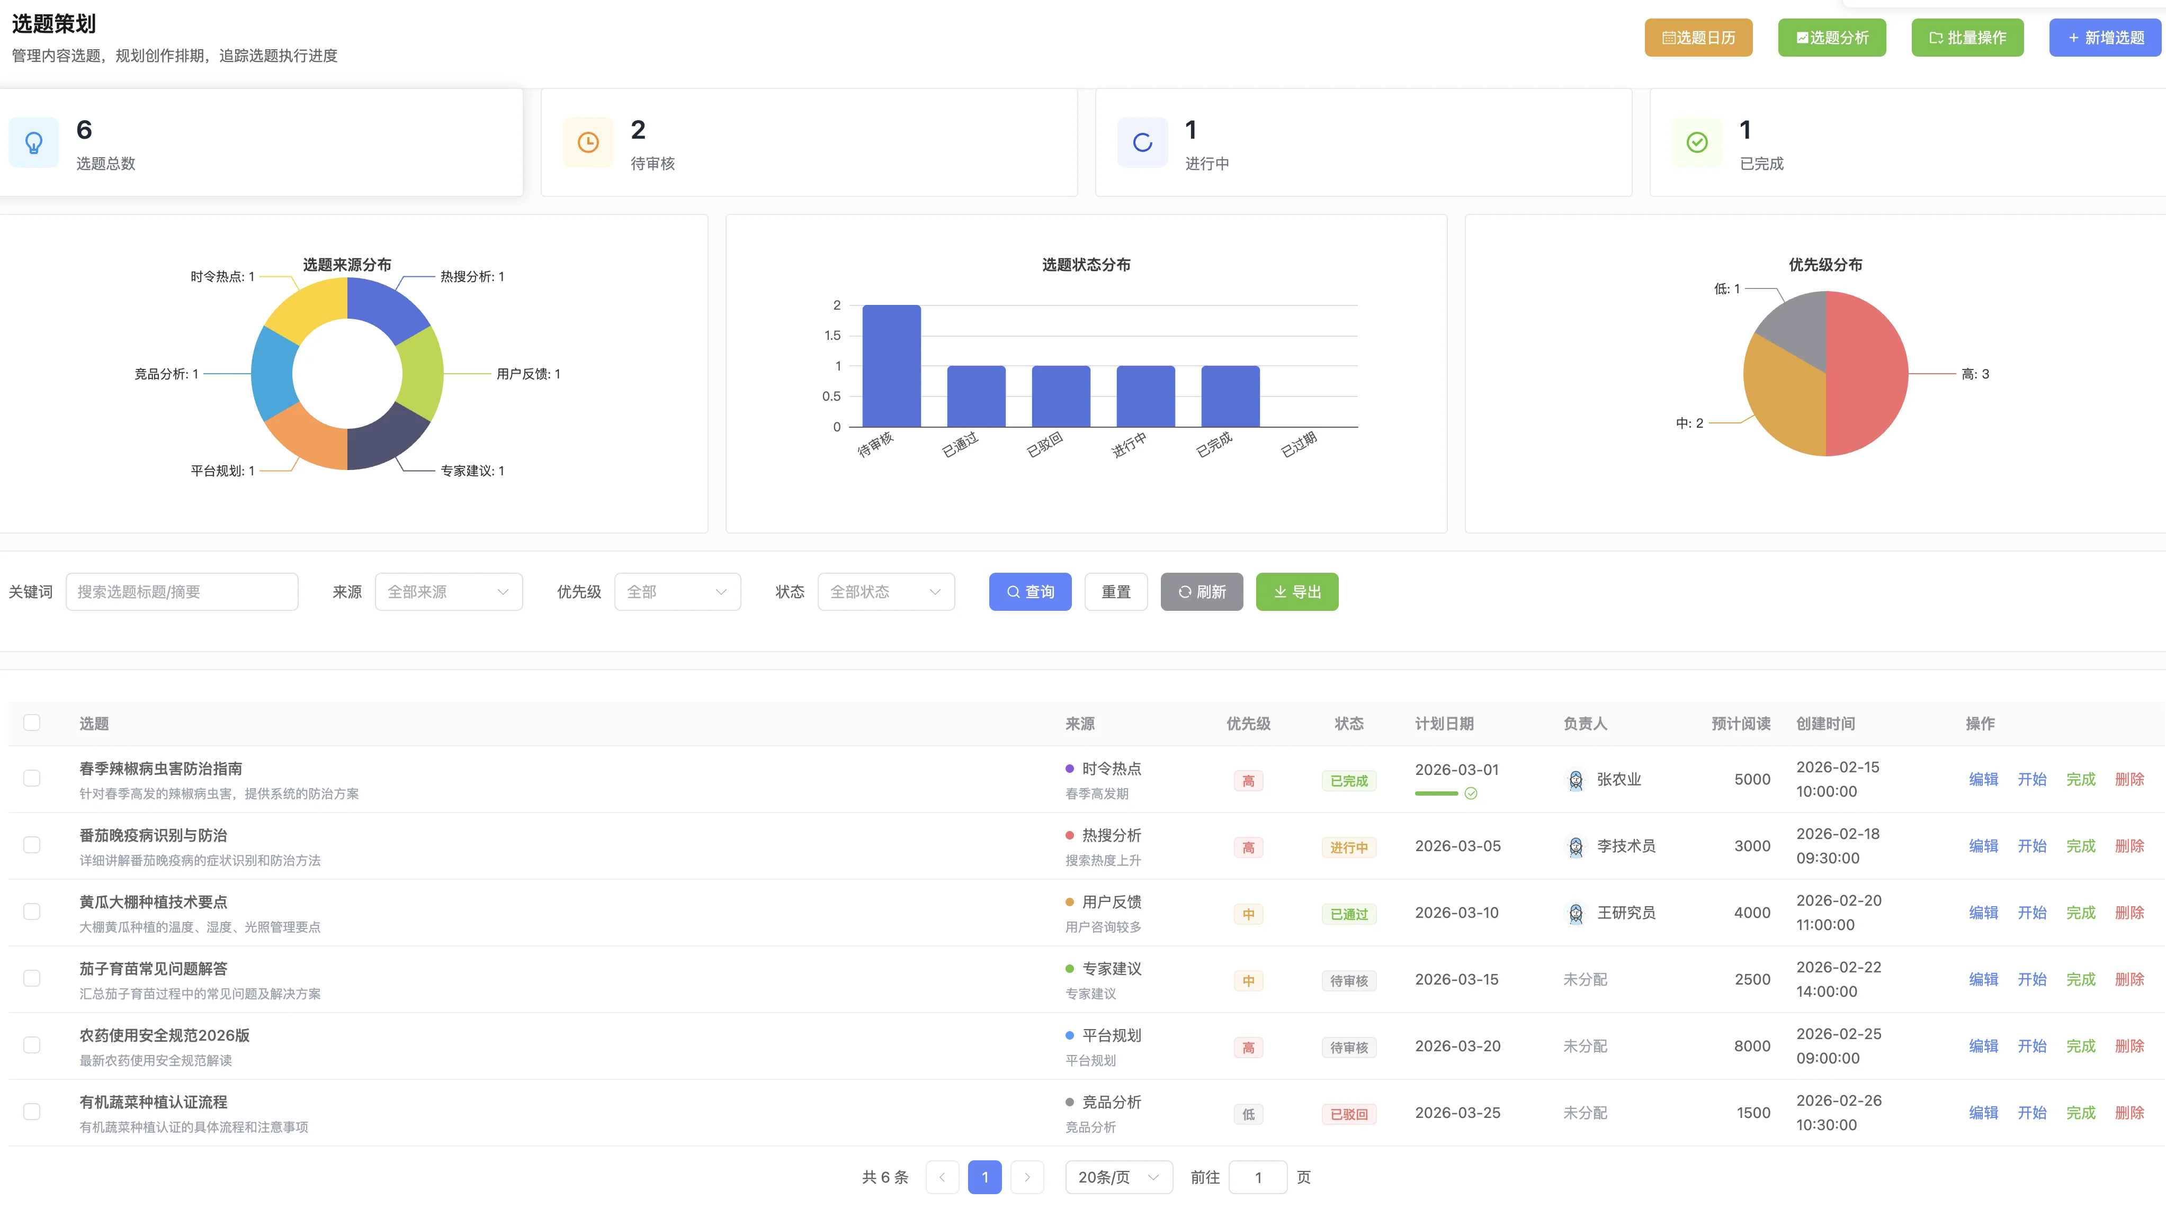Click page 1 in the pagination bar
Image resolution: width=2166 pixels, height=1209 pixels.
click(984, 1177)
